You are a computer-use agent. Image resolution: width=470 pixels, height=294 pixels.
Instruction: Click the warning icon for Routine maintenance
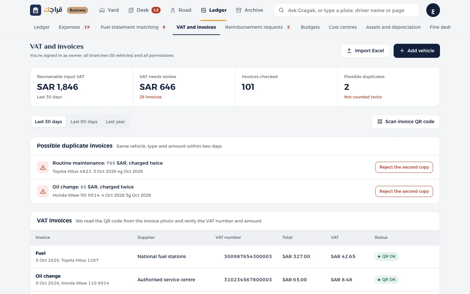tap(43, 167)
